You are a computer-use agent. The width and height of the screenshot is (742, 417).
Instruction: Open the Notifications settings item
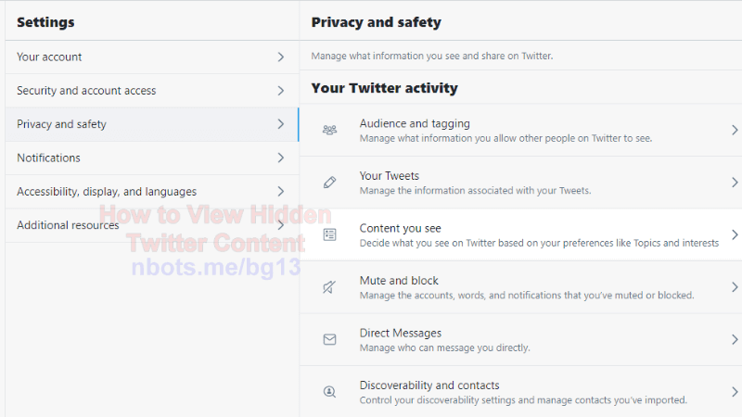pyautogui.click(x=152, y=158)
